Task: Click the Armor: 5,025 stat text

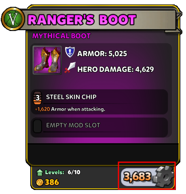Action: click(102, 54)
